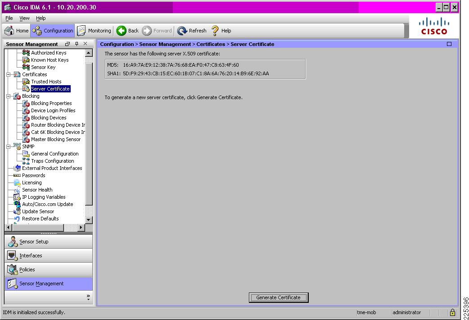Click the SHA1 fingerprint value
This screenshot has width=469, height=320.
click(196, 73)
